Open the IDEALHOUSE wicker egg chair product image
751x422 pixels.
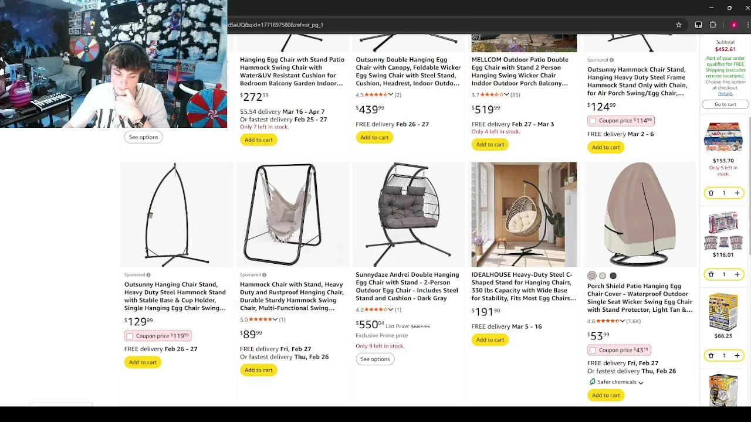coord(524,215)
